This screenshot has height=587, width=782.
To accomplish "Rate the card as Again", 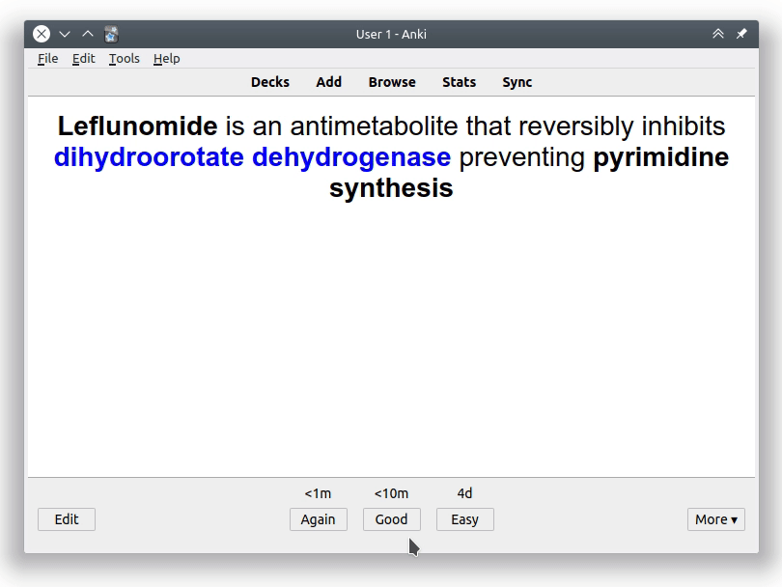I will coord(318,519).
